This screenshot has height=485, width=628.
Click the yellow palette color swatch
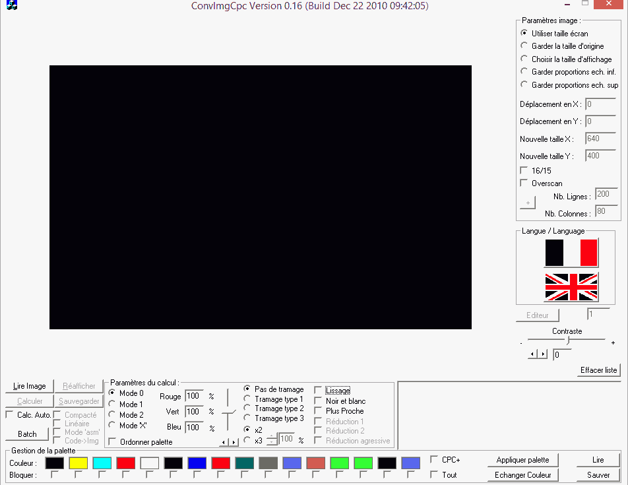78,463
